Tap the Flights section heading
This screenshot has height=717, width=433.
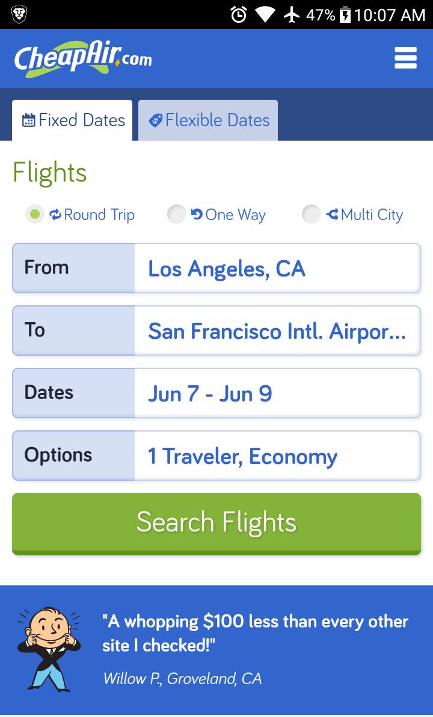click(50, 172)
